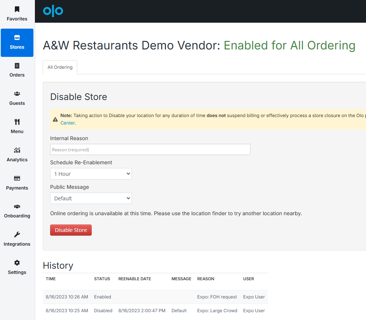This screenshot has height=320, width=366.
Task: Click the Disable Store panel heading
Action: tap(79, 97)
